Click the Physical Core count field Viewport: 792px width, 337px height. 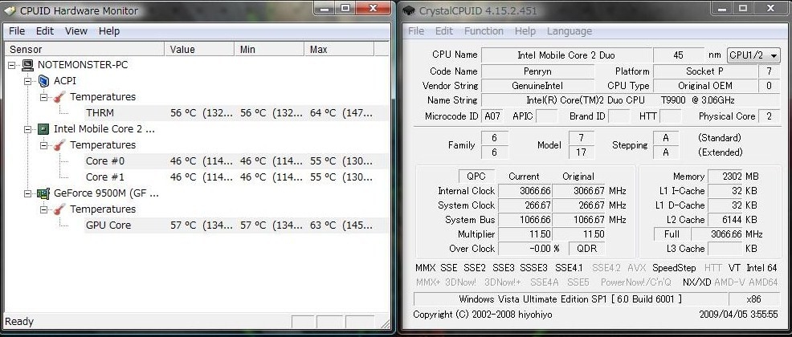click(x=769, y=116)
